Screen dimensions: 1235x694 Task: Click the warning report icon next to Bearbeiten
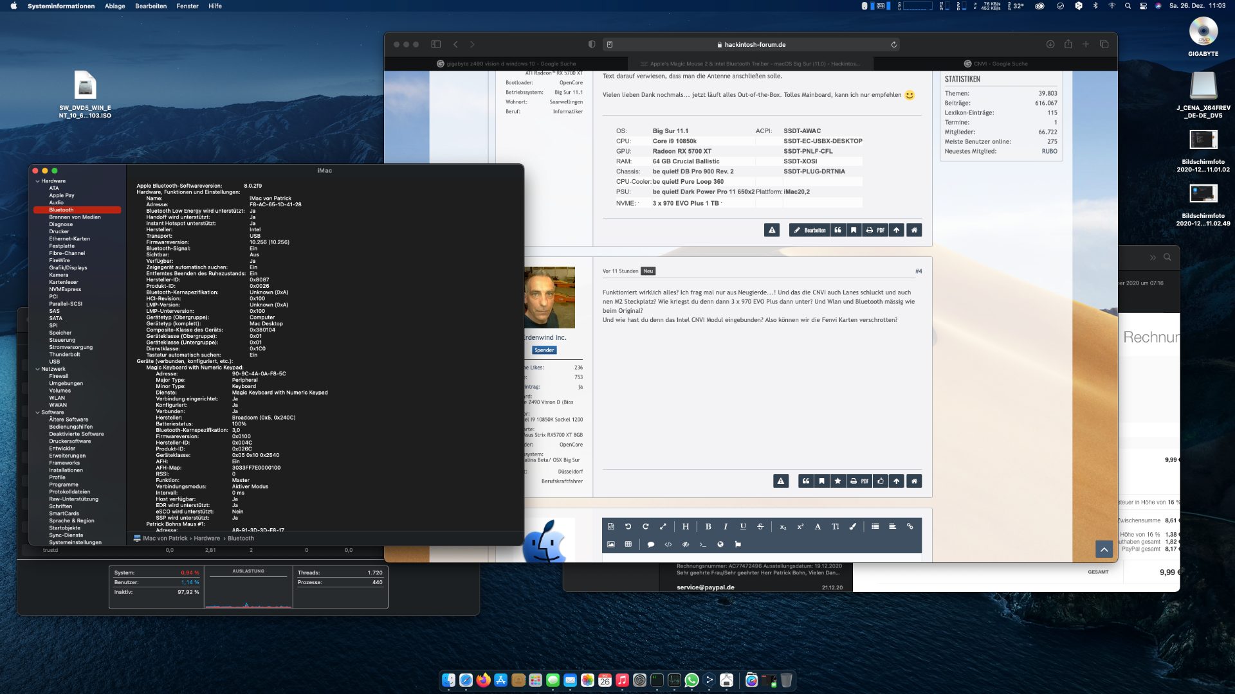772,230
